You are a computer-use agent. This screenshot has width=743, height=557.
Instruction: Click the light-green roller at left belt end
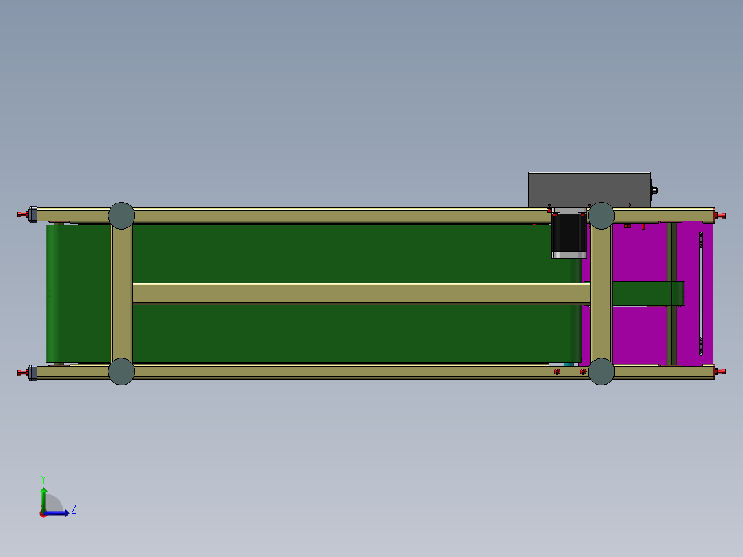point(52,294)
